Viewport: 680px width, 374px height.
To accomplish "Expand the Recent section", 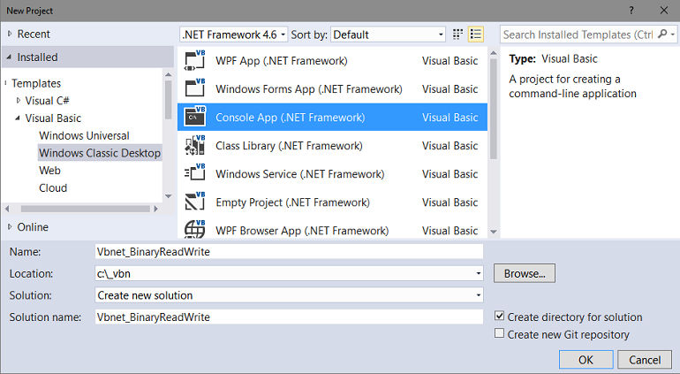I will pos(10,34).
